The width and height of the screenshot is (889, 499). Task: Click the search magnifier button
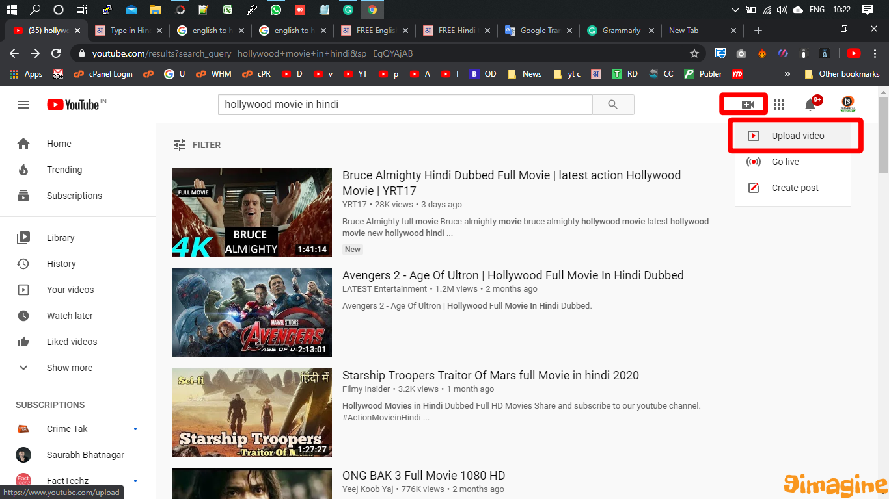click(612, 105)
